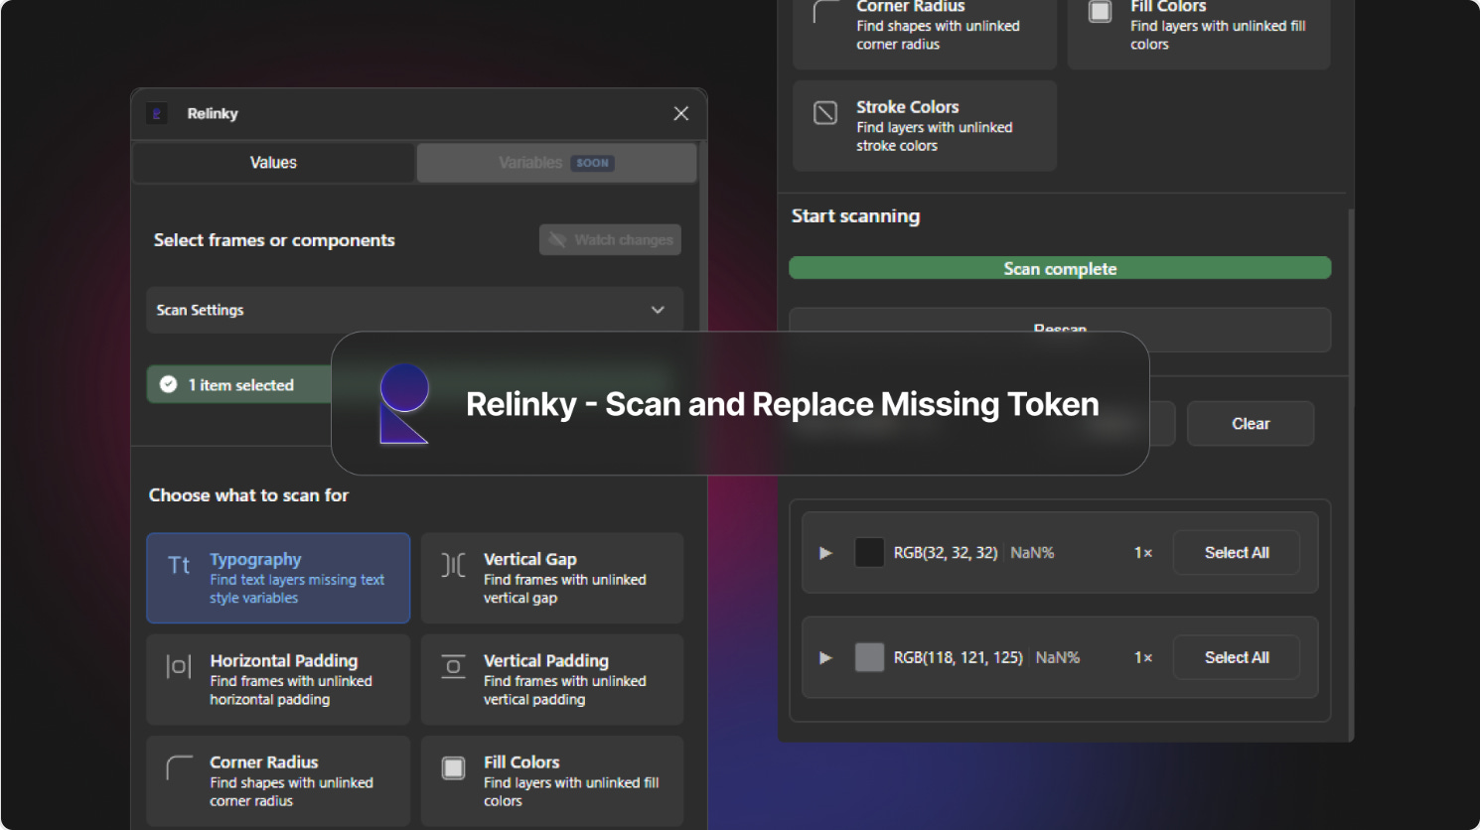Expand the RGB(32, 32, 32) result row
The width and height of the screenshot is (1480, 830).
(x=825, y=553)
